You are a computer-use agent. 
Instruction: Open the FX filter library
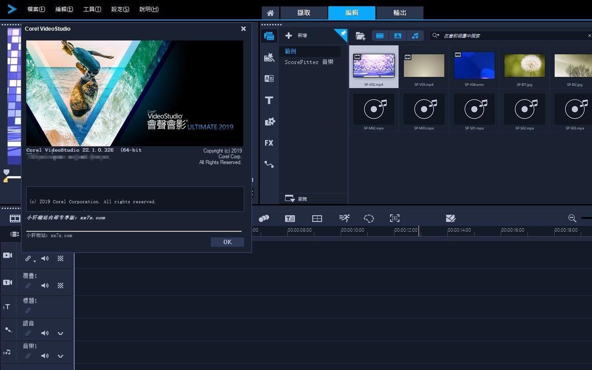(x=269, y=143)
